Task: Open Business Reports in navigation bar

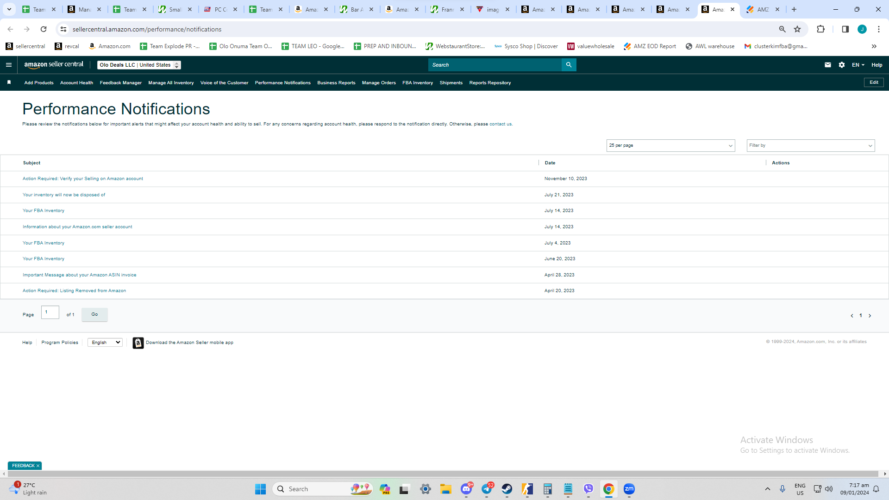Action: pyautogui.click(x=336, y=83)
